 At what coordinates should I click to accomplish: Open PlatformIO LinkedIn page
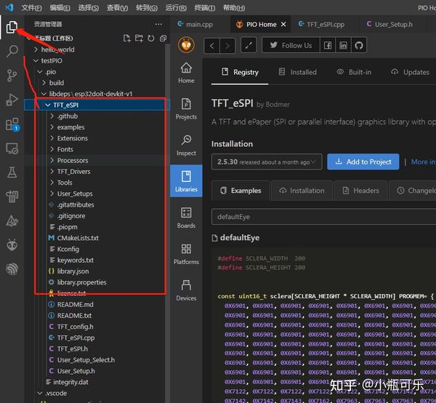343,45
